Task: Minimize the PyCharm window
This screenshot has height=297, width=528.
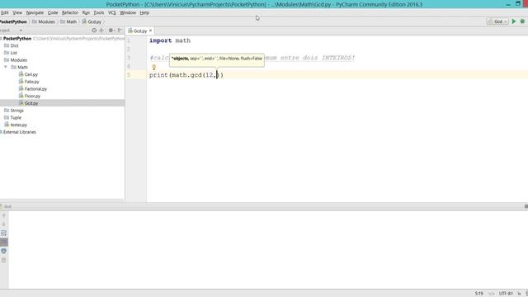Action: (x=508, y=4)
